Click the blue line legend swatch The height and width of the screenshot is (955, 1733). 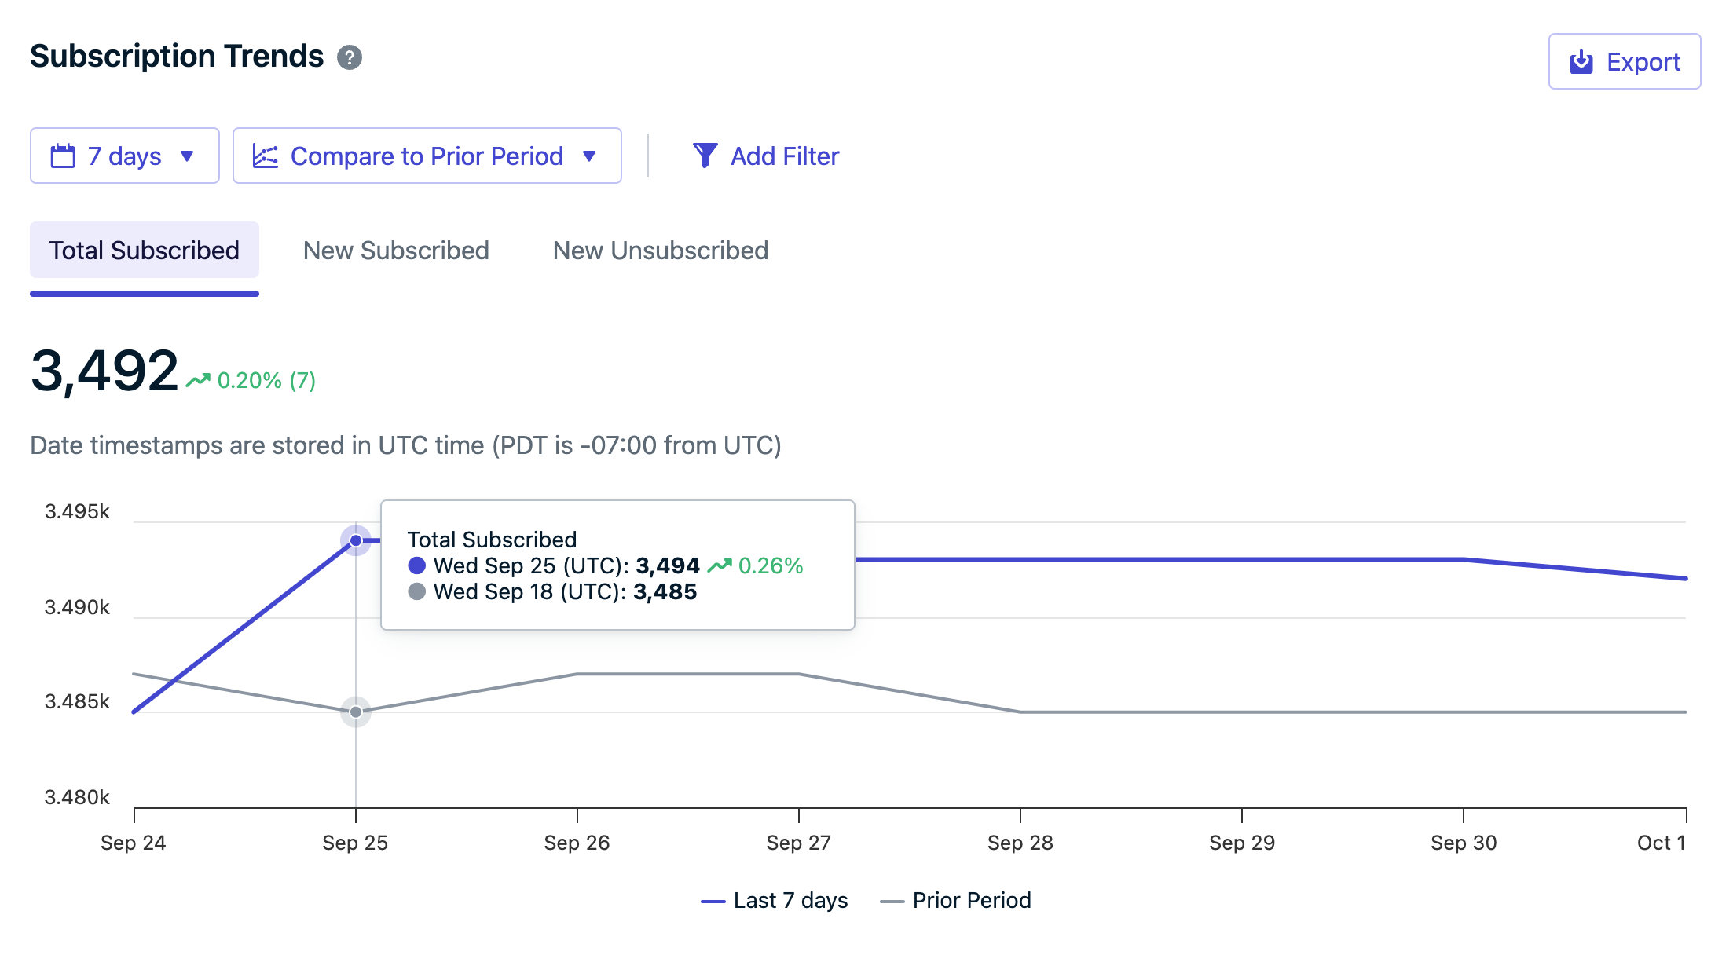pos(713,901)
